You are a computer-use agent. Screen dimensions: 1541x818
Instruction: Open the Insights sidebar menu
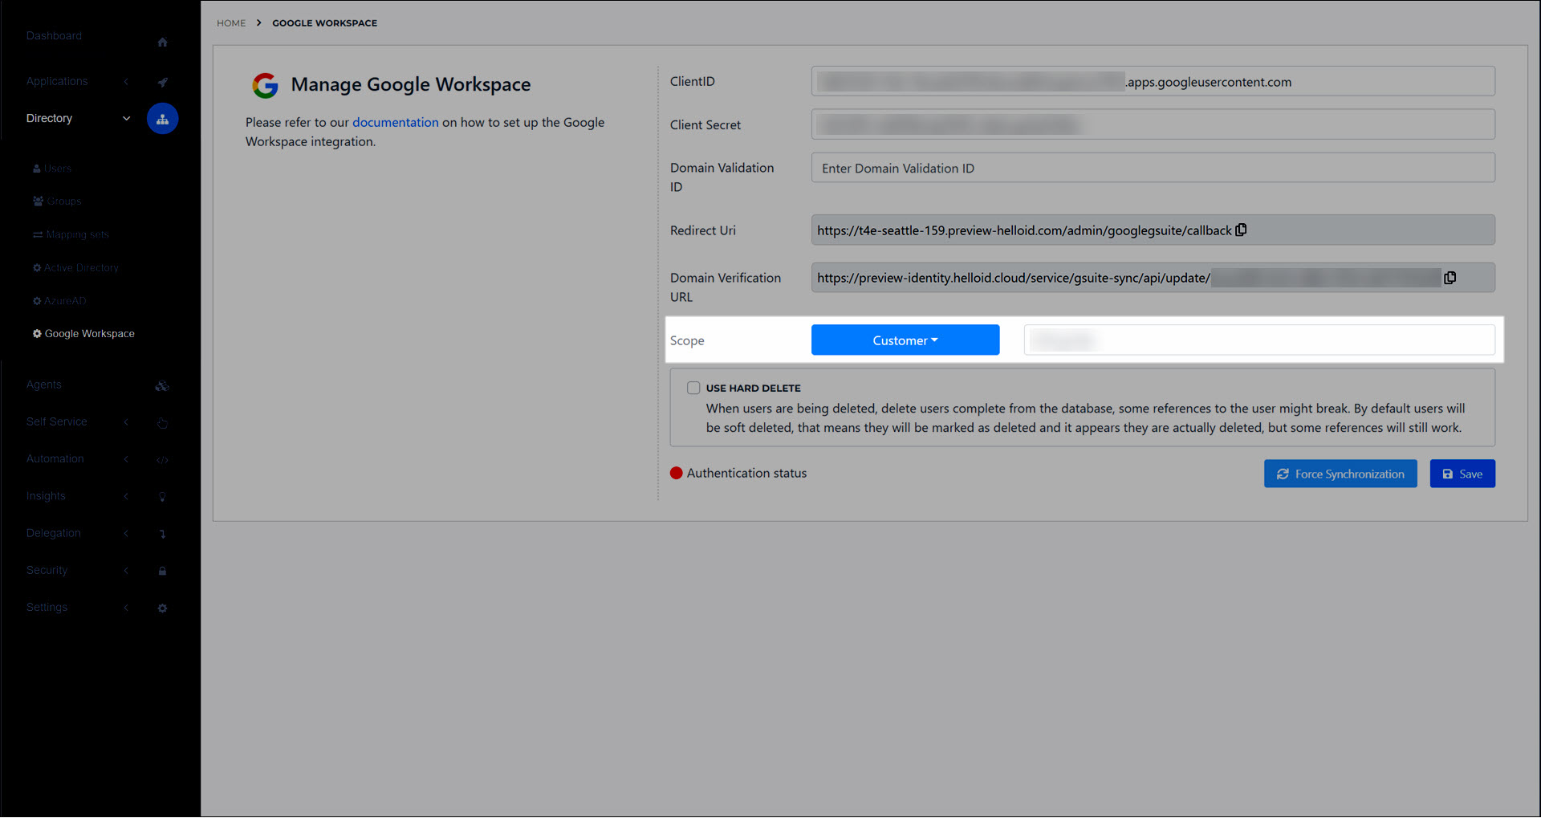(46, 496)
